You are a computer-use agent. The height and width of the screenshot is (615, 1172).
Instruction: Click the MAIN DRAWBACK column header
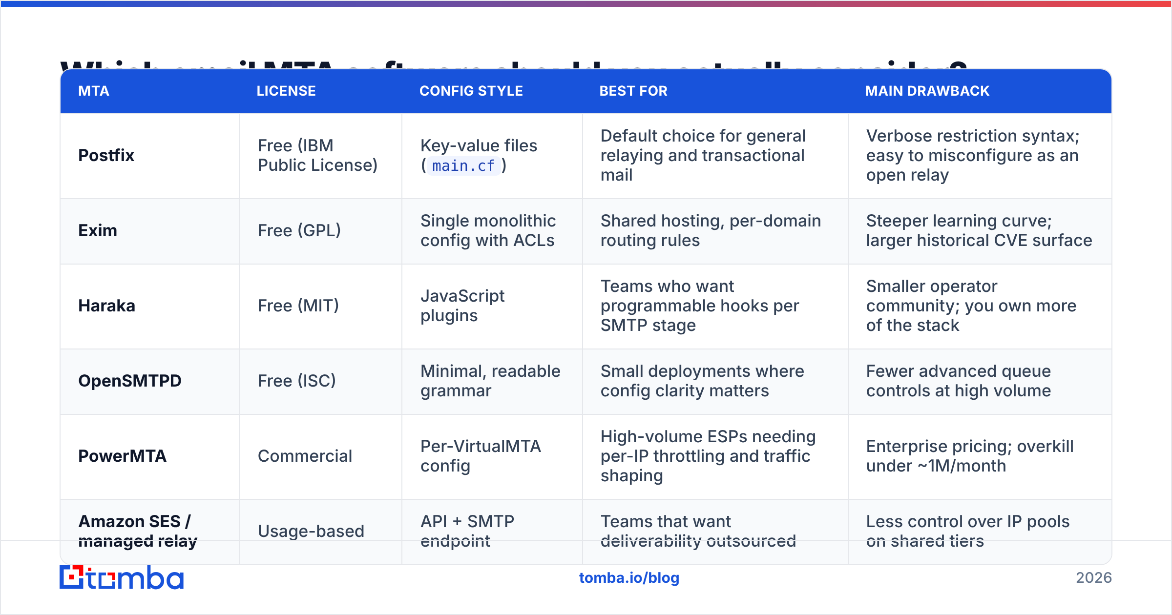tap(927, 91)
